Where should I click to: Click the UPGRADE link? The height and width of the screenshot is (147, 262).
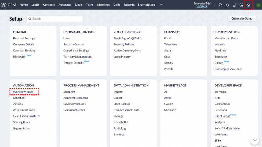pyautogui.click(x=202, y=6)
